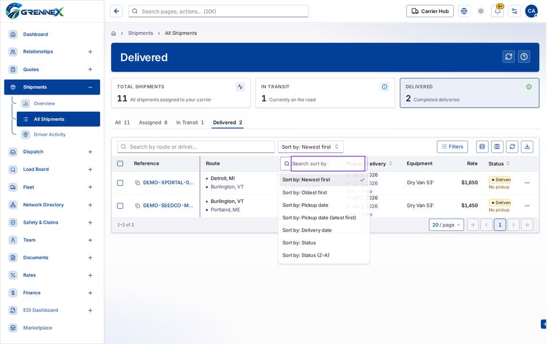Copy reference DEMO-XPORTAL-0 icon
Image resolution: width=550 pixels, height=344 pixels.
(138, 183)
